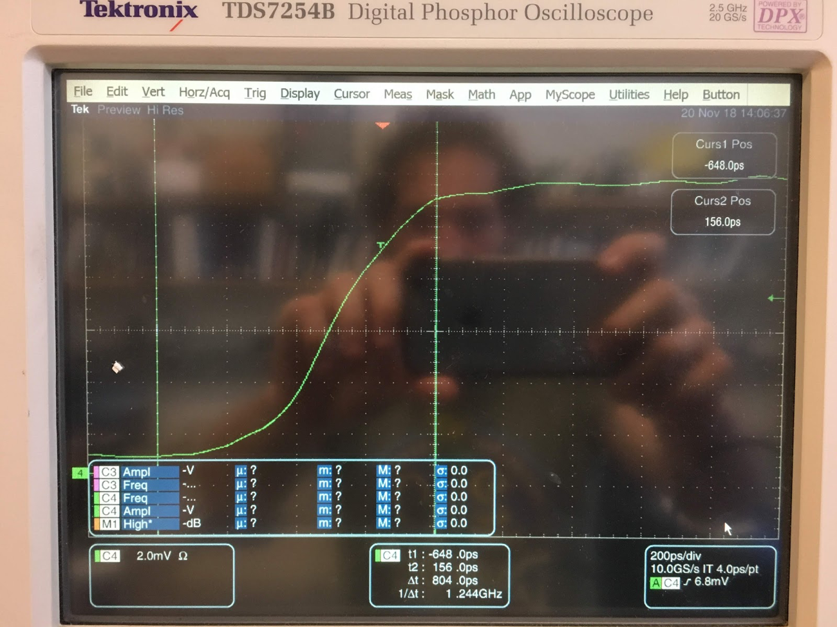Open the Cursor menu

click(352, 94)
